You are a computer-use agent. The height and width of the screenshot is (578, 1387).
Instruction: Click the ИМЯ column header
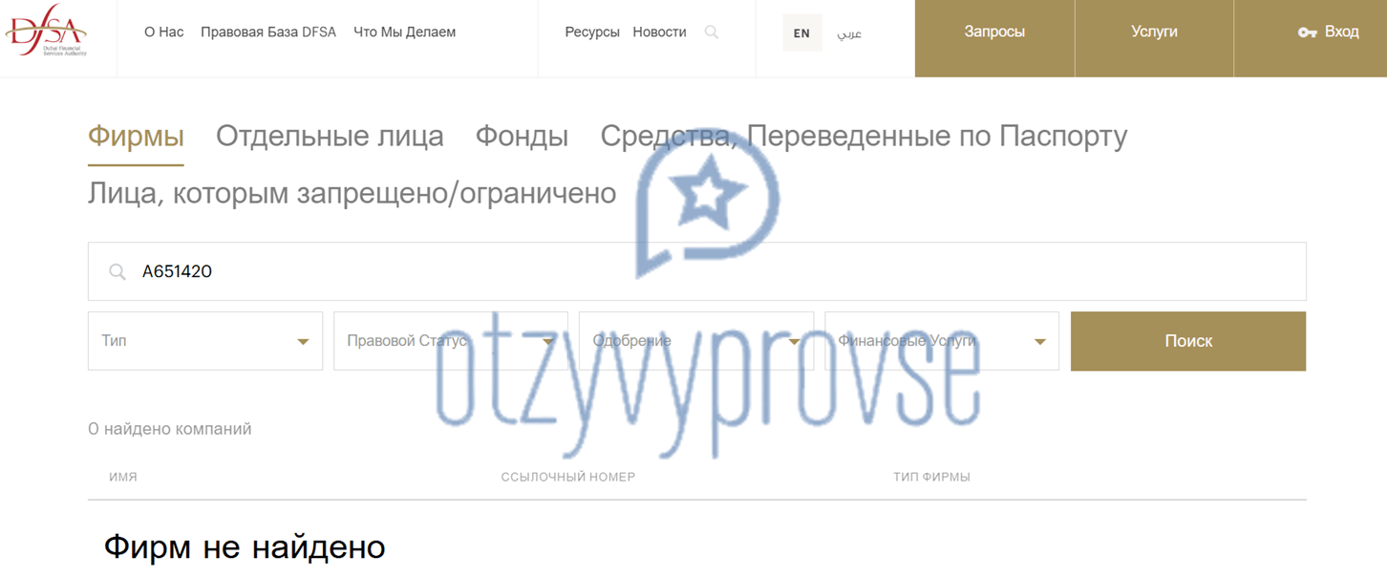coord(123,477)
